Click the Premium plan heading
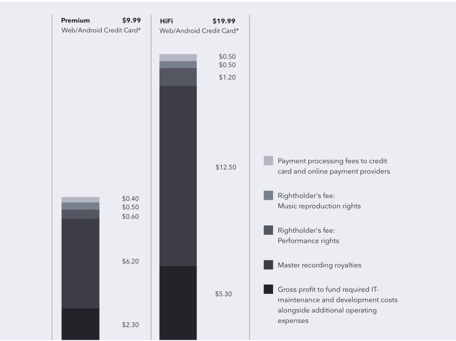Screen dimensions: 456x341 [75, 21]
